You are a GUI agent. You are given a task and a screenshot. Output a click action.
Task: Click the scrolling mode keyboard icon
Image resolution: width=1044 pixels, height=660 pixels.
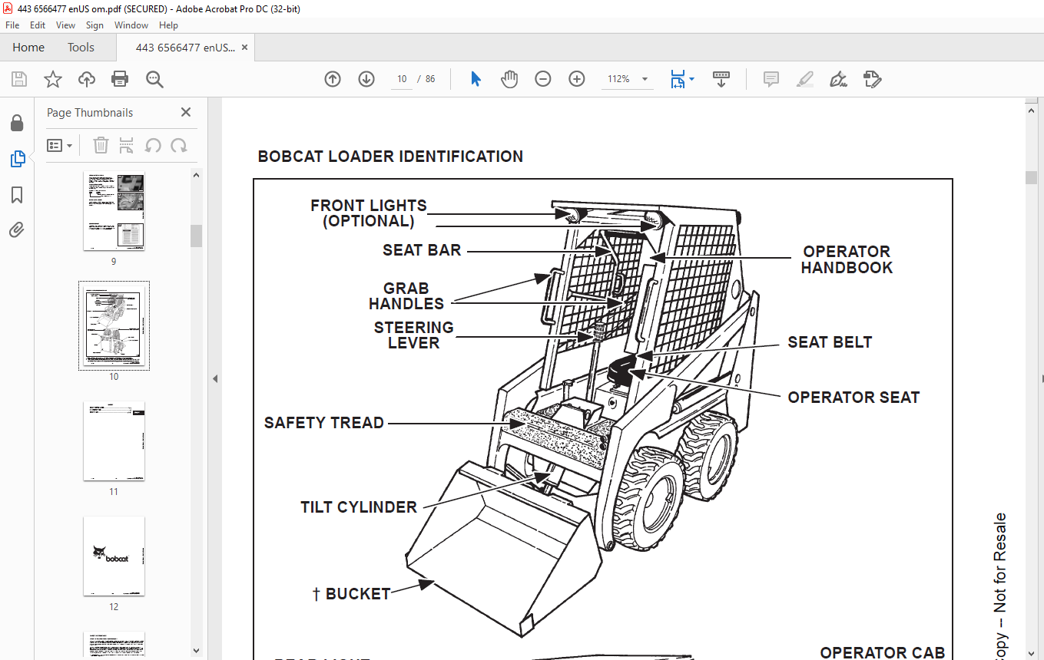(721, 79)
